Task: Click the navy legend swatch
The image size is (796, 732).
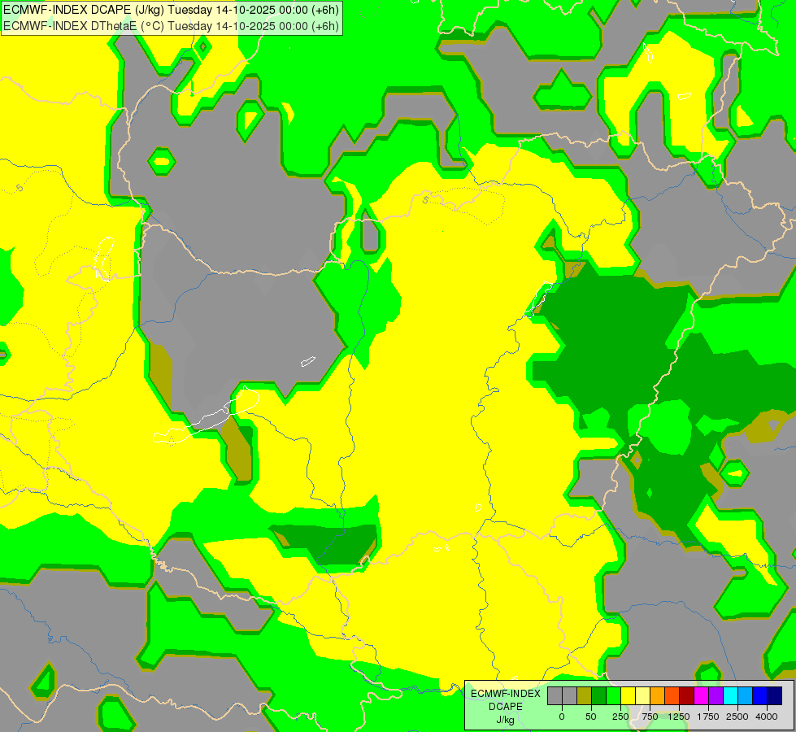Action: [x=775, y=695]
